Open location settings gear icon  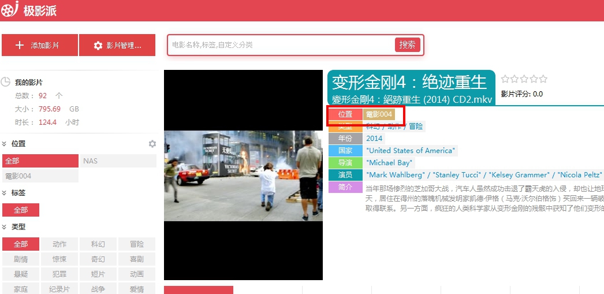[x=152, y=144]
